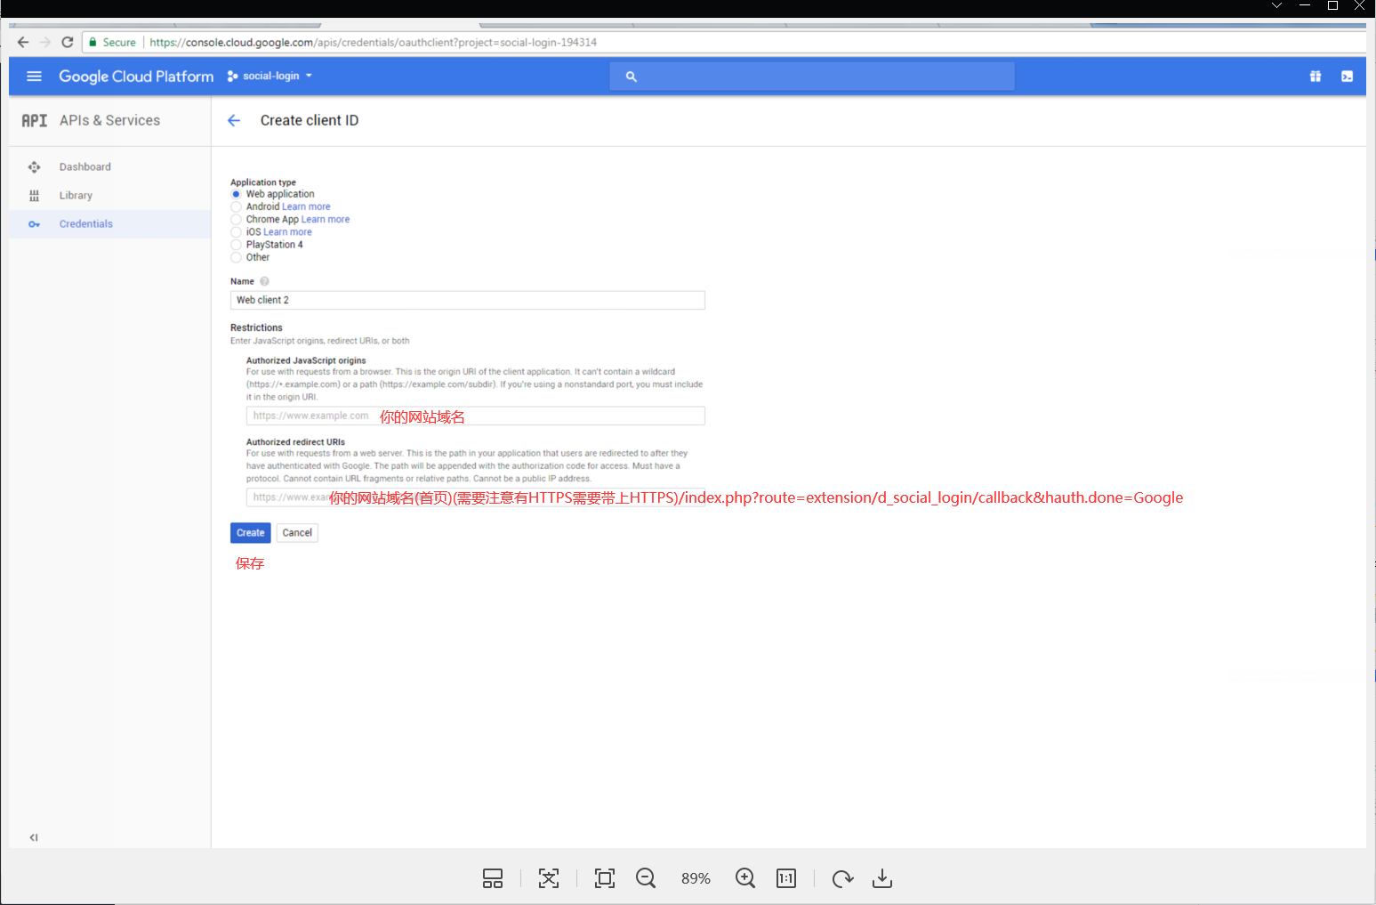The image size is (1376, 905).
Task: Follow Learn more link for Android
Action: pos(306,206)
